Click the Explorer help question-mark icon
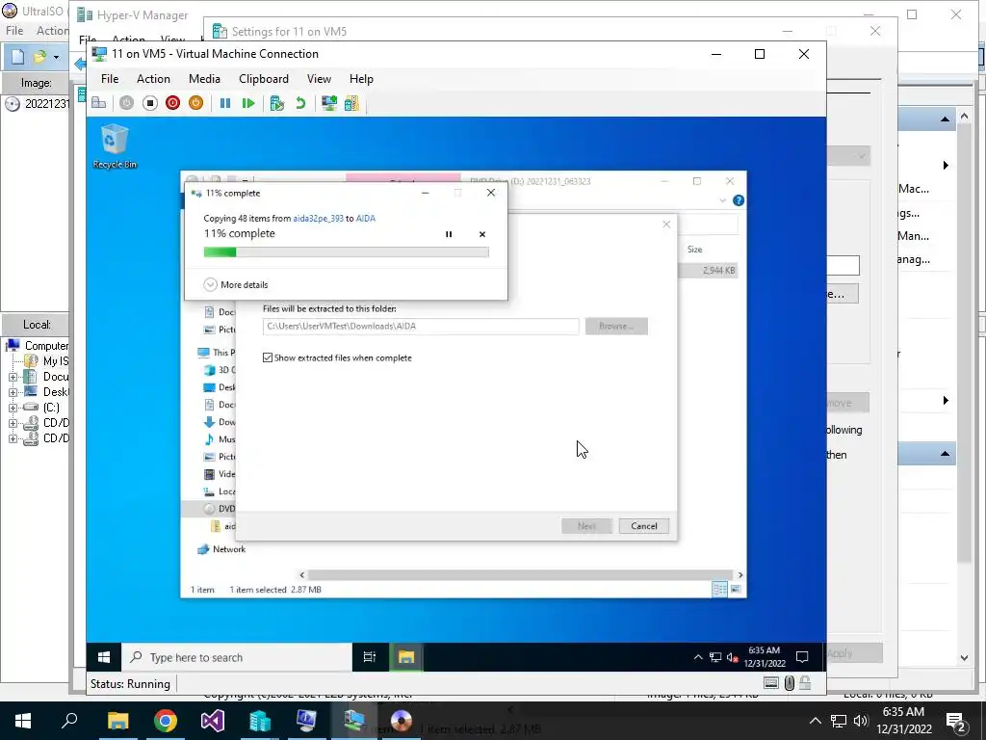986x740 pixels. pos(739,200)
